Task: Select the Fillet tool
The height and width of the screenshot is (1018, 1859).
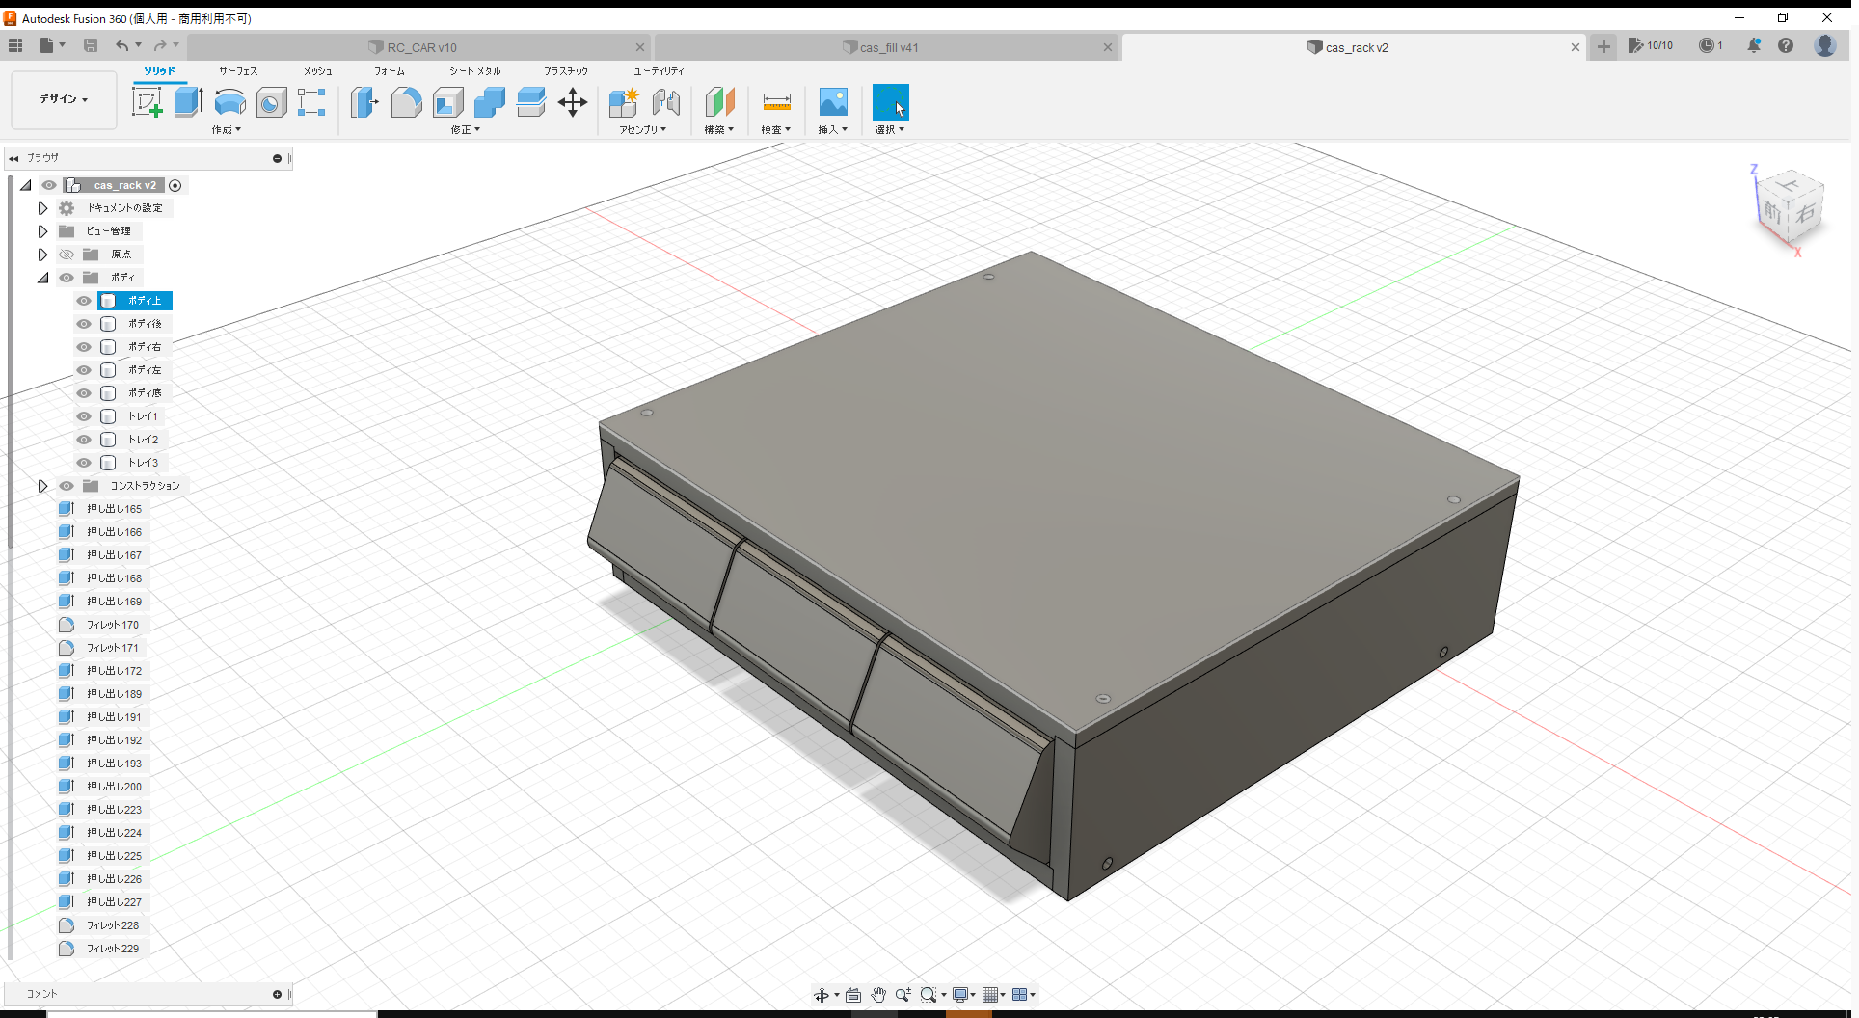Action: [x=406, y=101]
